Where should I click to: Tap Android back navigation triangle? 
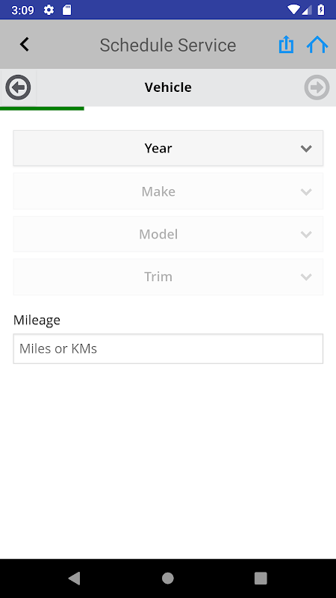[x=74, y=578]
